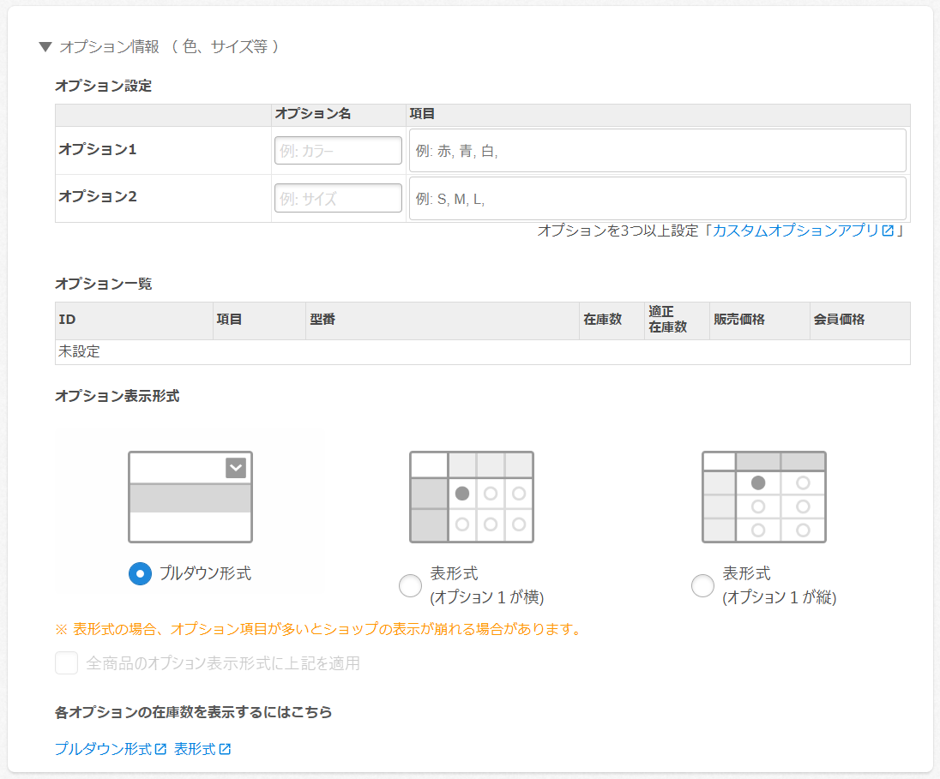Enable 全商品のオプション表示形式に上記を適用 checkbox
Image resolution: width=940 pixels, height=779 pixels.
[66, 663]
